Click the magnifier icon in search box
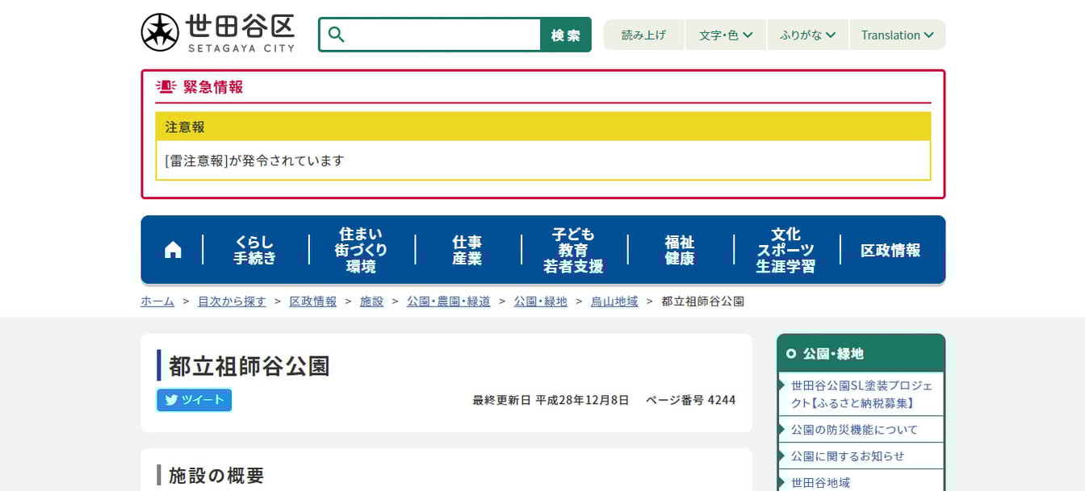The image size is (1085, 491). click(337, 35)
